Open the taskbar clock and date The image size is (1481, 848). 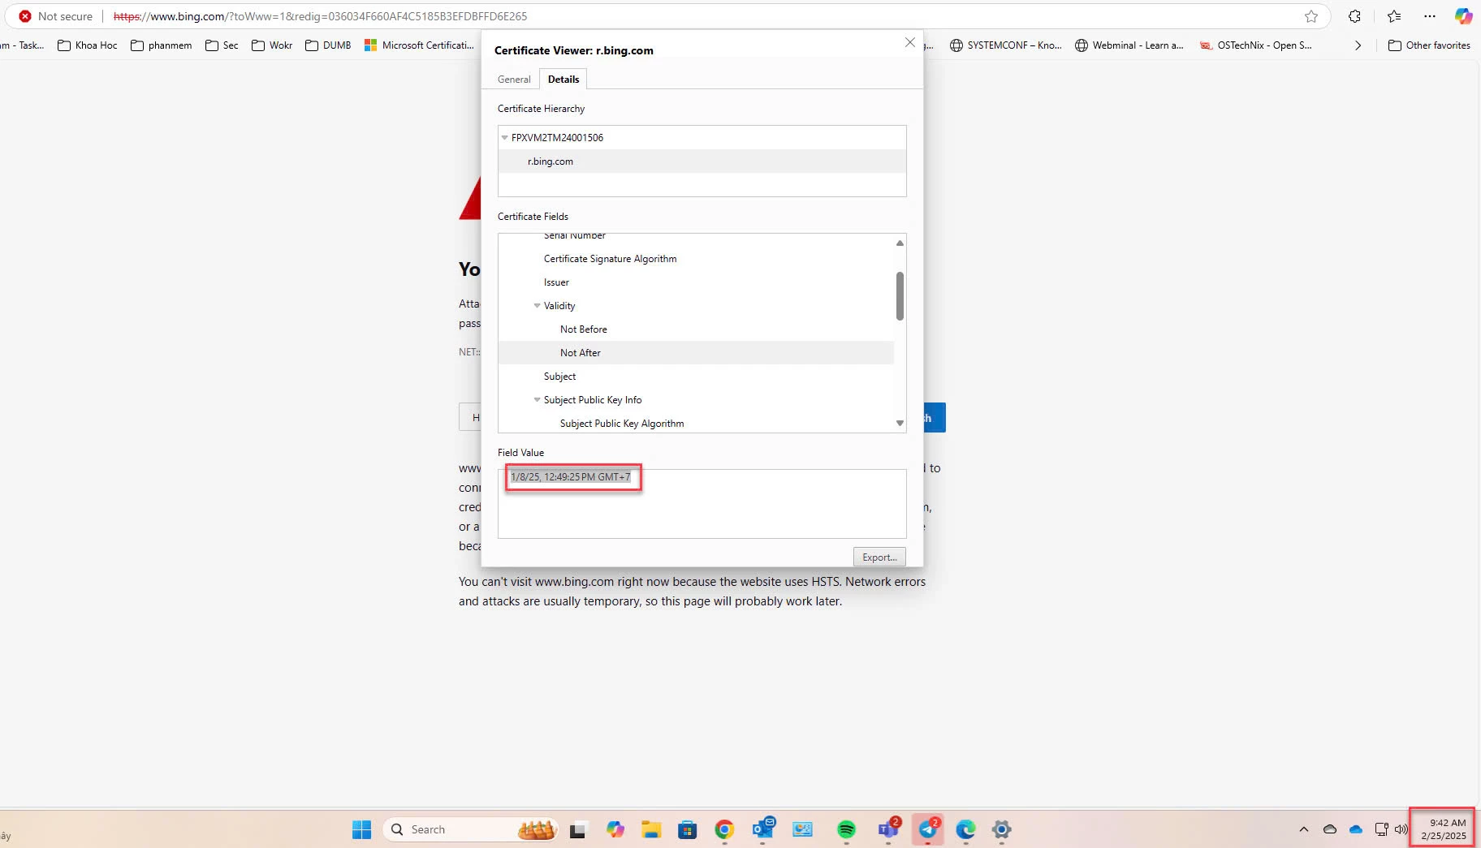[1443, 829]
